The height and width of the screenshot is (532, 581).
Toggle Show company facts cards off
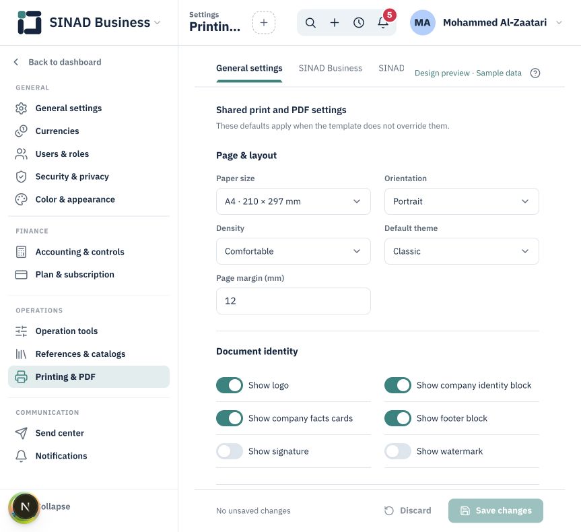230,418
